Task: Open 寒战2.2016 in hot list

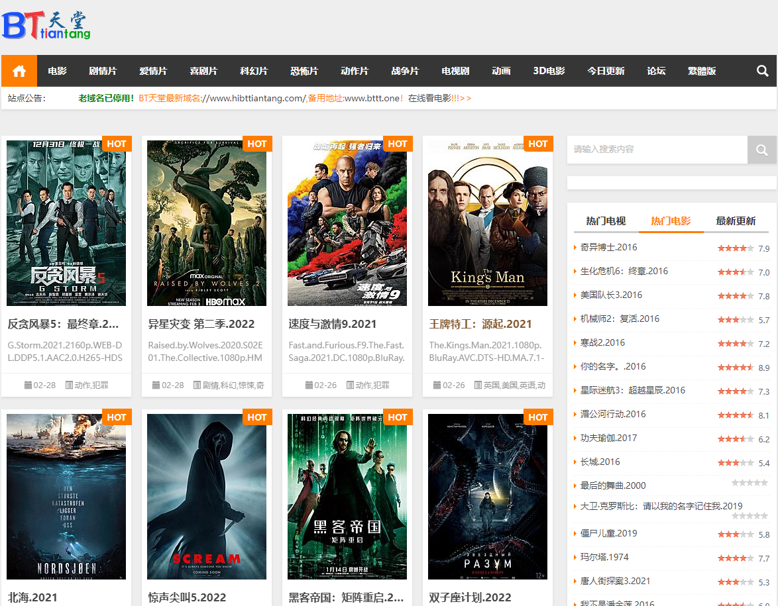Action: click(x=602, y=342)
